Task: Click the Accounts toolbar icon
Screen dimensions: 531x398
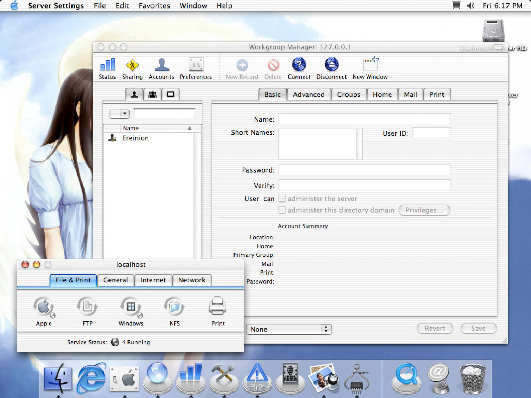Action: coord(161,69)
